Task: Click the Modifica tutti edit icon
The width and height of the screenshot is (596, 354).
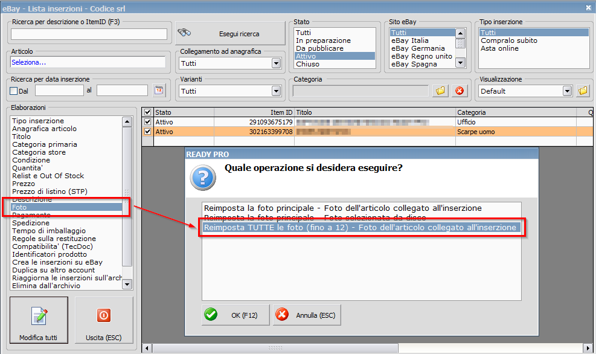Action: pos(39,315)
